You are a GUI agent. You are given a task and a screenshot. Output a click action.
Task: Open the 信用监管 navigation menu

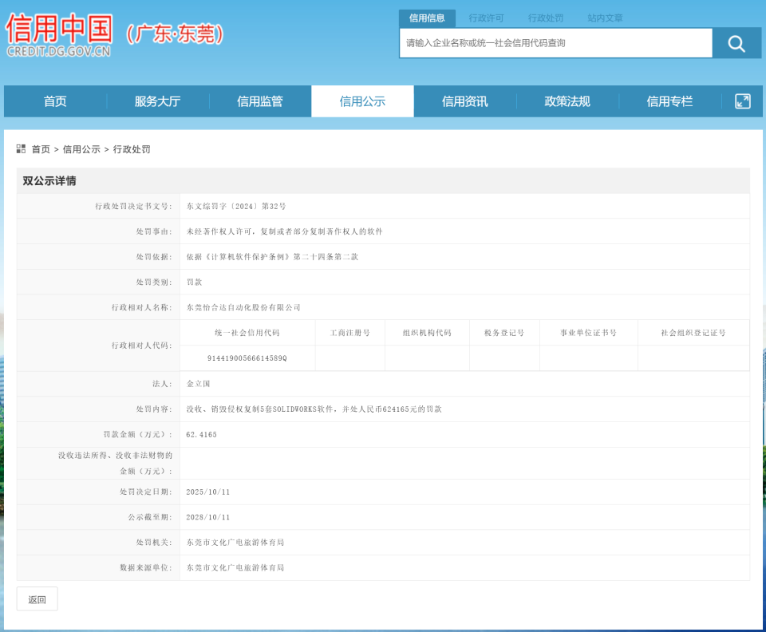click(x=259, y=101)
